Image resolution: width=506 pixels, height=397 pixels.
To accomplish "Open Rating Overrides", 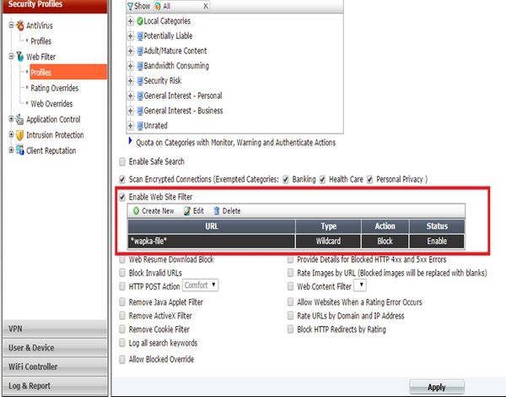I will 54,88.
